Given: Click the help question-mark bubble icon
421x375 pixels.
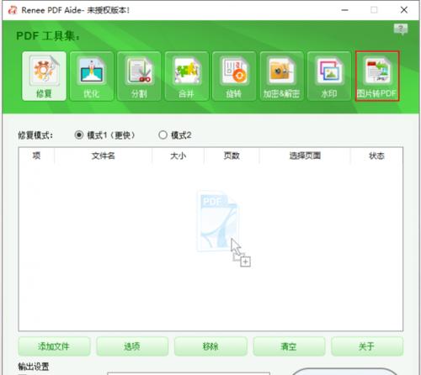Looking at the screenshot, I should pos(401,29).
